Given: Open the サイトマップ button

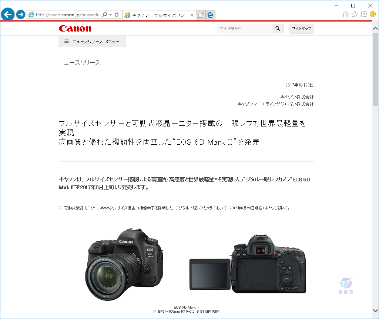Looking at the screenshot, I should [x=301, y=28].
